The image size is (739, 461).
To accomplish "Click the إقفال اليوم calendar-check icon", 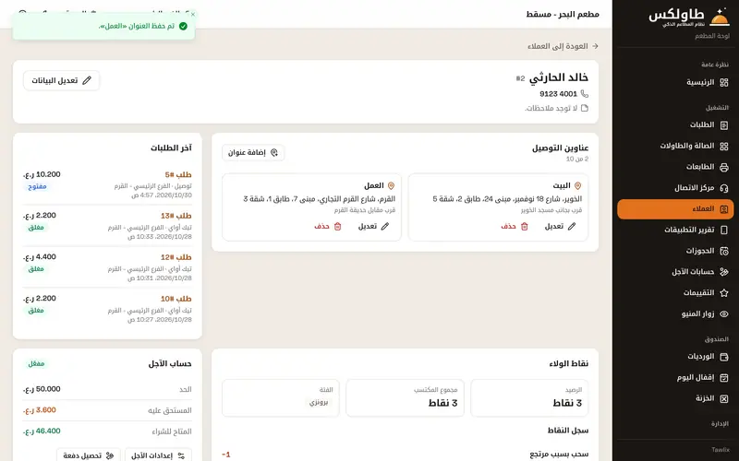I will (724, 378).
